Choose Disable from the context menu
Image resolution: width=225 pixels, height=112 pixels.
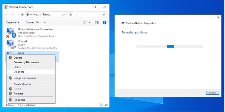click(x=31, y=58)
